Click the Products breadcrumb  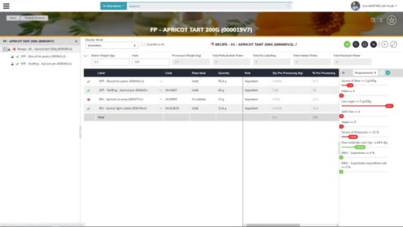35,18
